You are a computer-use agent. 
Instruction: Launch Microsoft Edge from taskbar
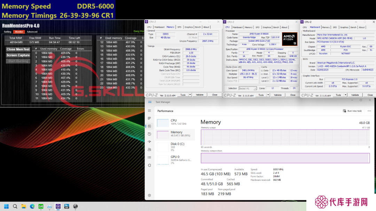[x=32, y=206]
